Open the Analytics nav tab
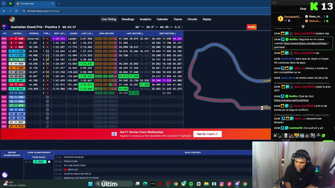The width and height of the screenshot is (335, 188). point(146,19)
